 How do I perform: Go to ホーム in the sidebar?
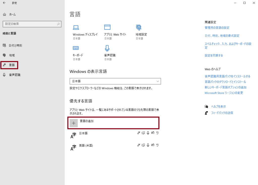click(x=12, y=15)
